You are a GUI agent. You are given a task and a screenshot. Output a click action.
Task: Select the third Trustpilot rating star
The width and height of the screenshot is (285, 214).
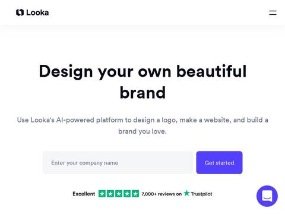[119, 194]
